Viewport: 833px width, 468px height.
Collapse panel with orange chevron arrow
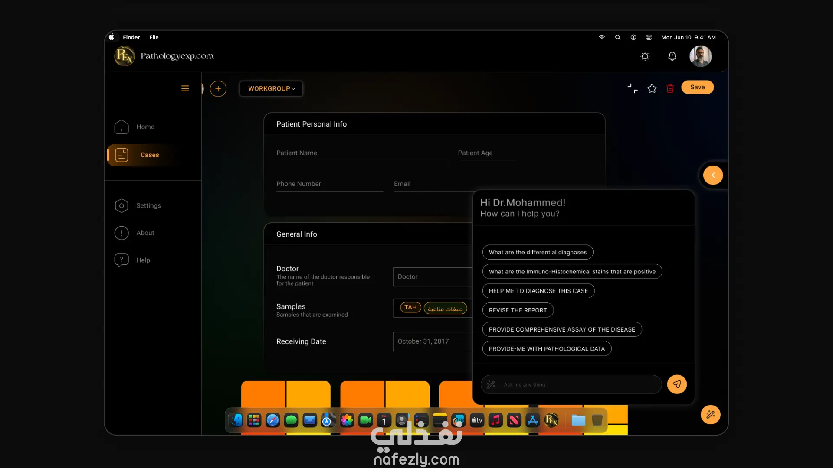point(713,175)
